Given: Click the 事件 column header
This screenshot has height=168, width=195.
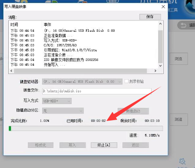Looking at the screenshot, I should click(x=47, y=25).
